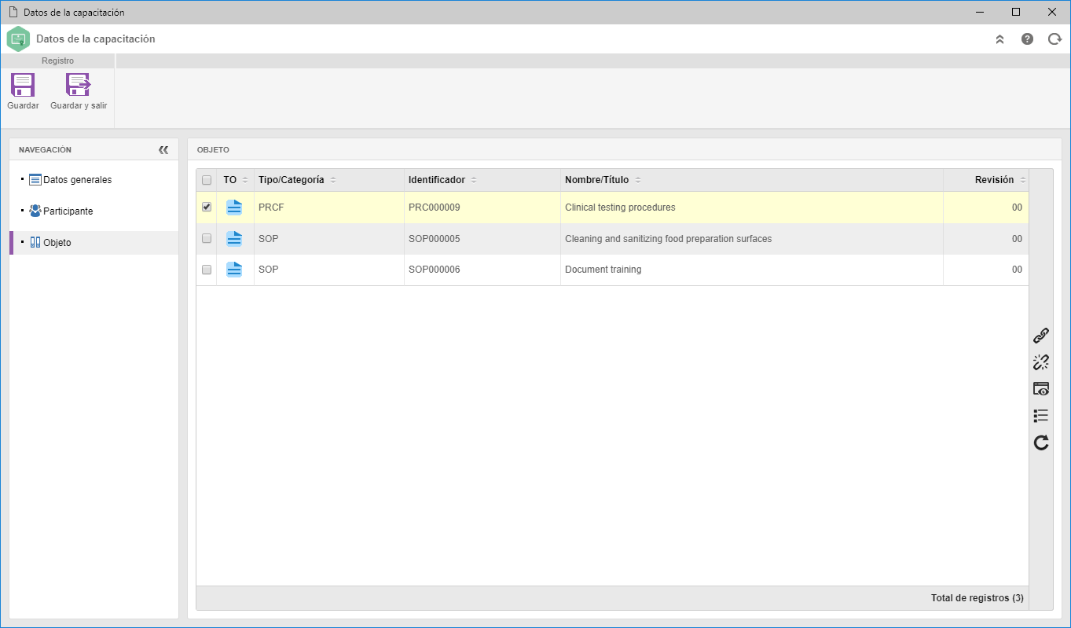Viewport: 1071px width, 628px height.
Task: Collapse the header with double chevron up
Action: click(x=999, y=39)
